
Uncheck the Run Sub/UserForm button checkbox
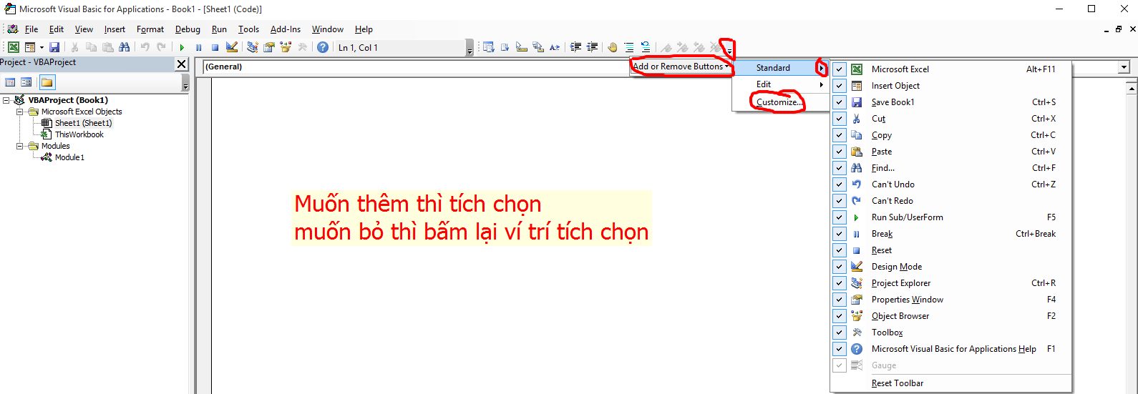click(x=840, y=217)
